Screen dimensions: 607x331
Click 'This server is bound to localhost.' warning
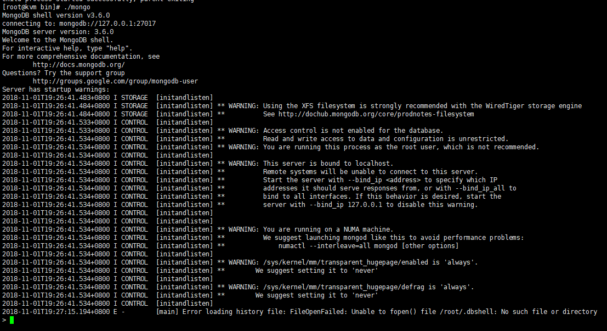tap(328, 164)
